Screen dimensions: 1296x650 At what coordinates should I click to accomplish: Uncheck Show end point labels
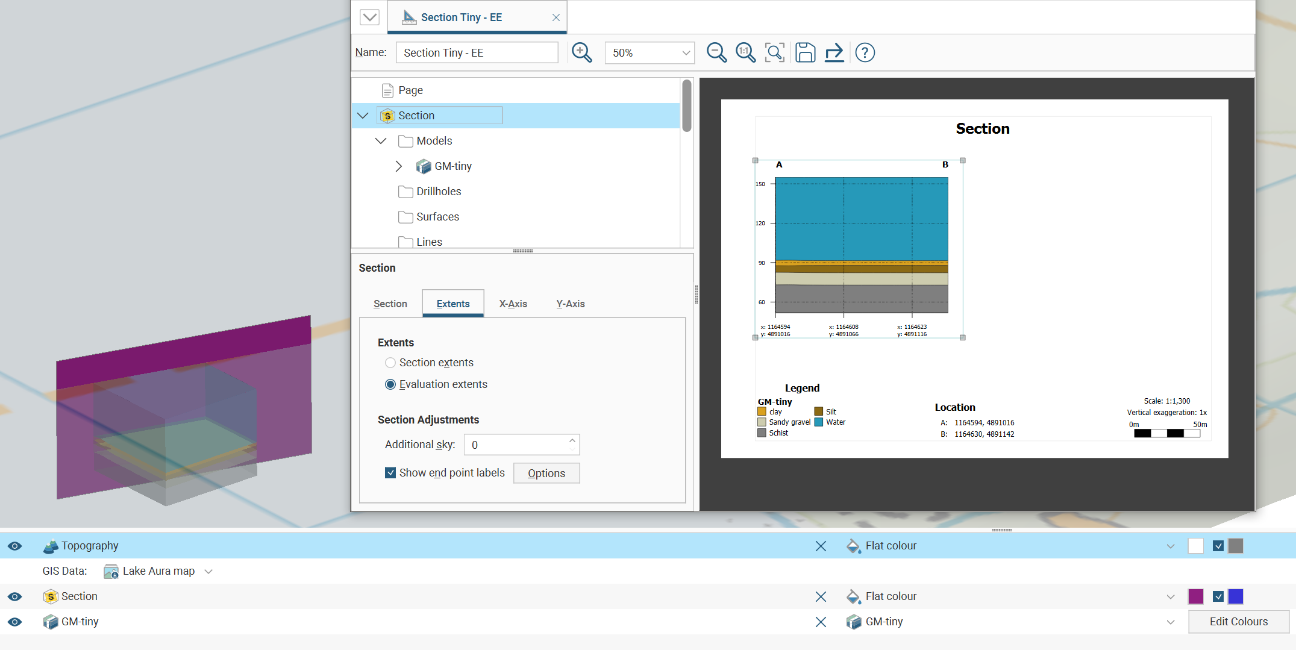[x=390, y=473]
